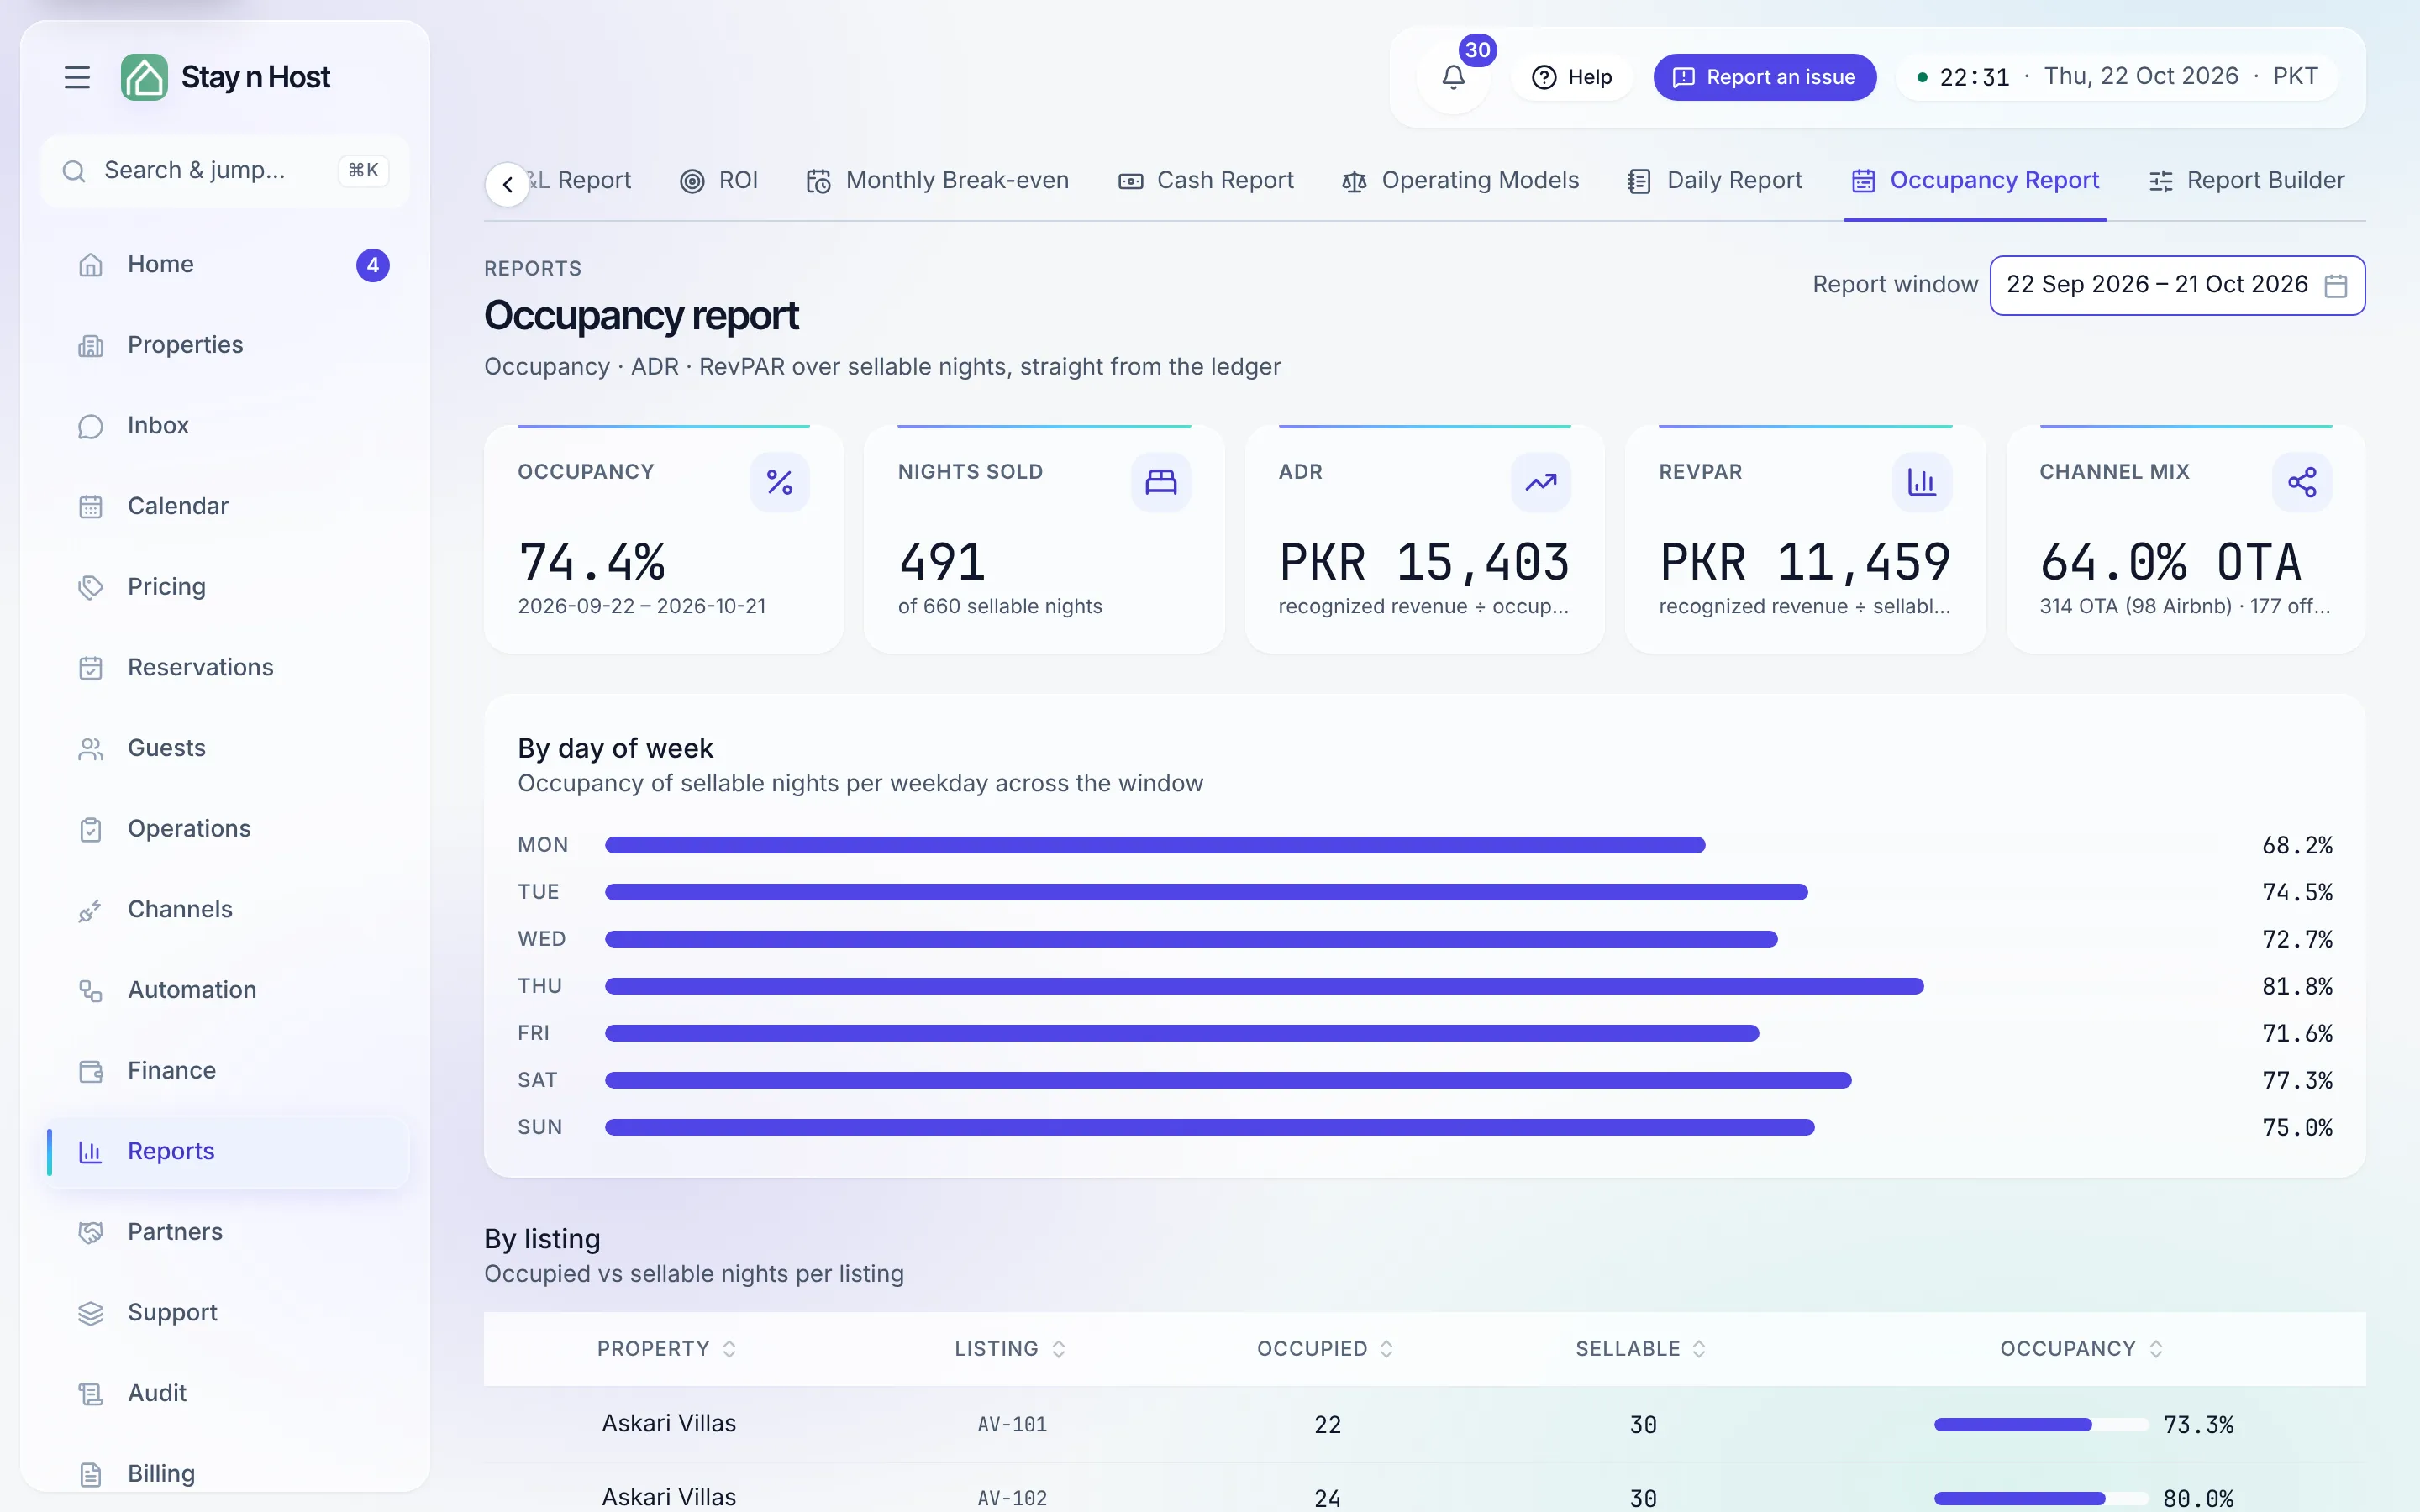Open the notifications bell
The image size is (2420, 1512).
(1453, 77)
